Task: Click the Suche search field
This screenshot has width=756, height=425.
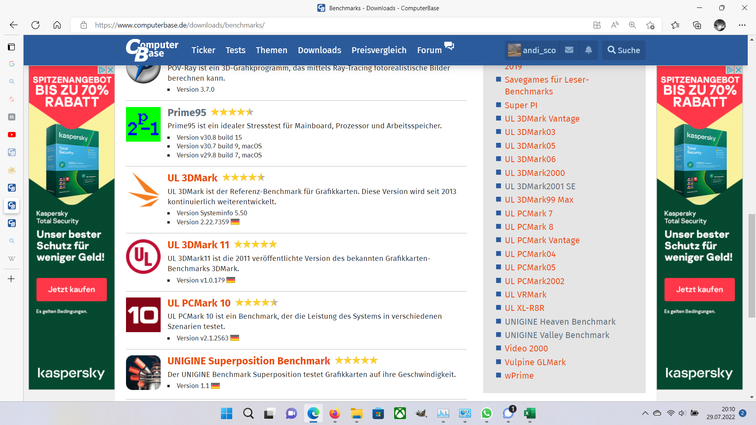Action: (x=624, y=50)
